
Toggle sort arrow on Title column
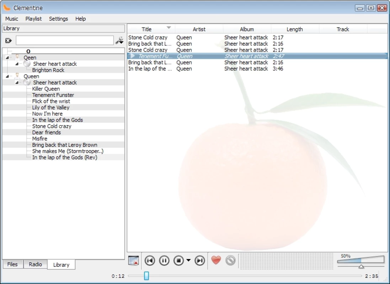point(169,28)
